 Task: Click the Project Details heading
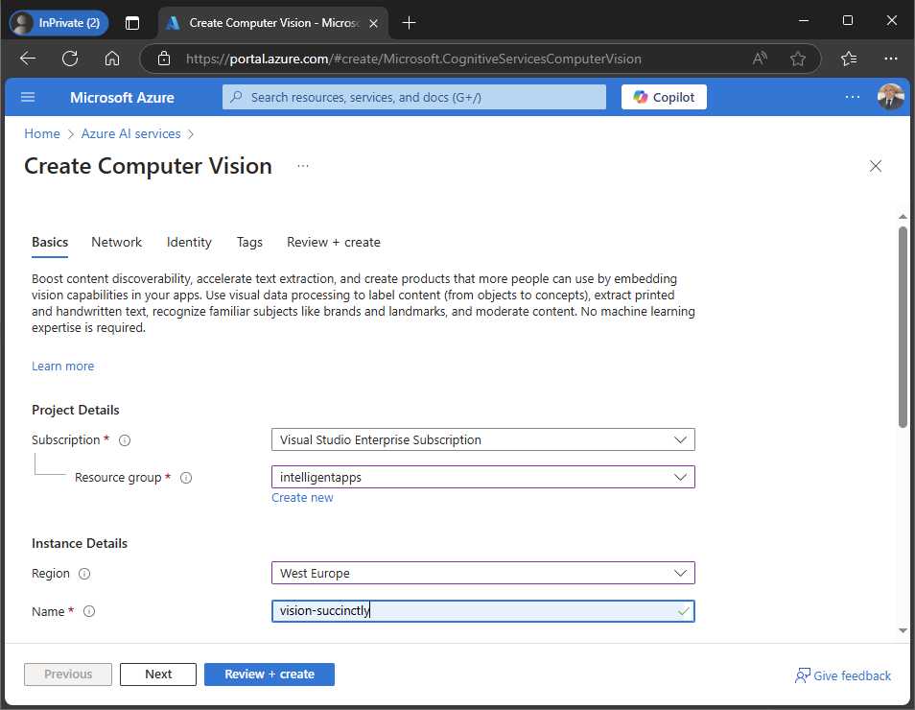tap(75, 410)
